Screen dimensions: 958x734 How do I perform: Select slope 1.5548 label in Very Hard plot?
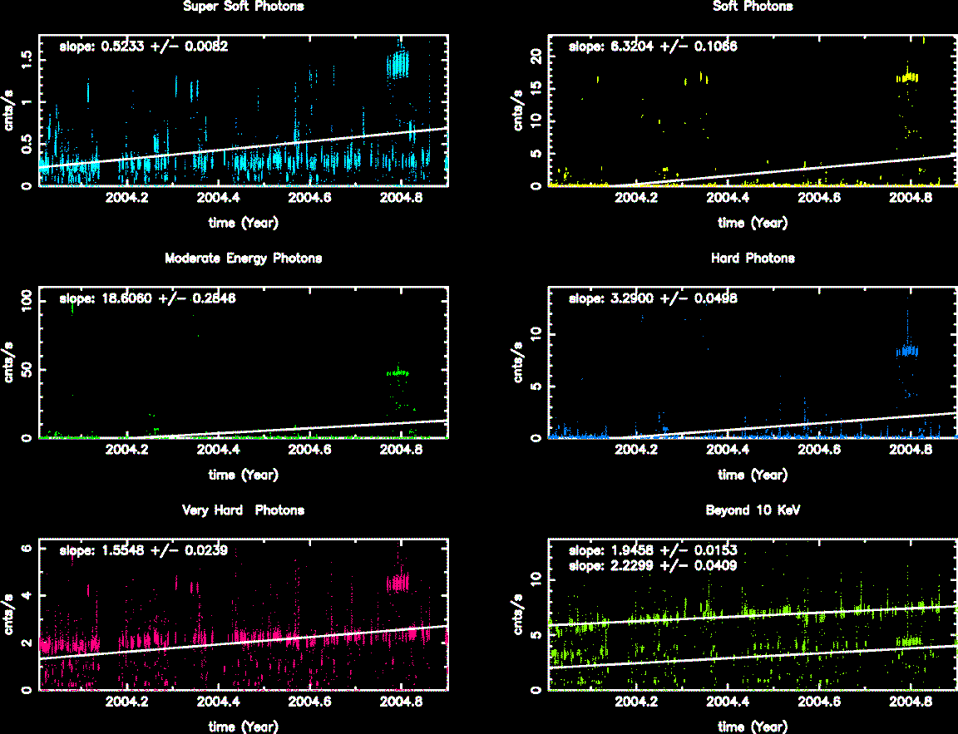point(144,550)
